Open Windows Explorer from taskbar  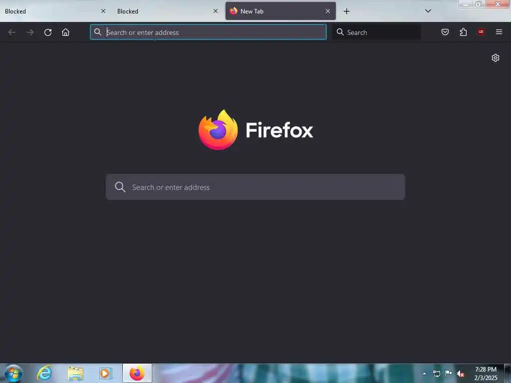tap(75, 373)
